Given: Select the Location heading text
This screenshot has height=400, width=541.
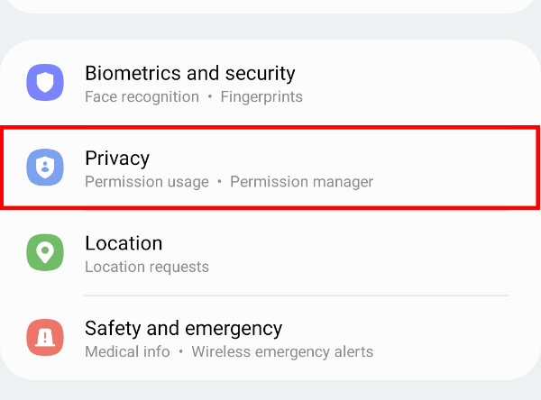Looking at the screenshot, I should click(x=124, y=243).
